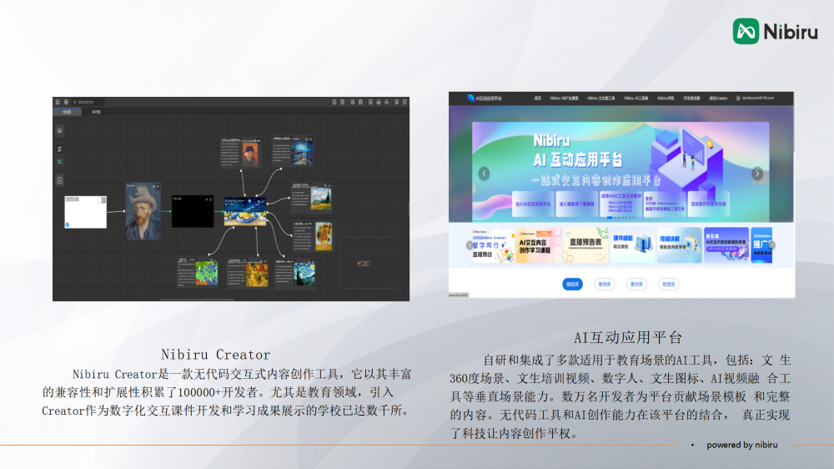Select the fourth outlined pill tab after 素材库

click(669, 285)
